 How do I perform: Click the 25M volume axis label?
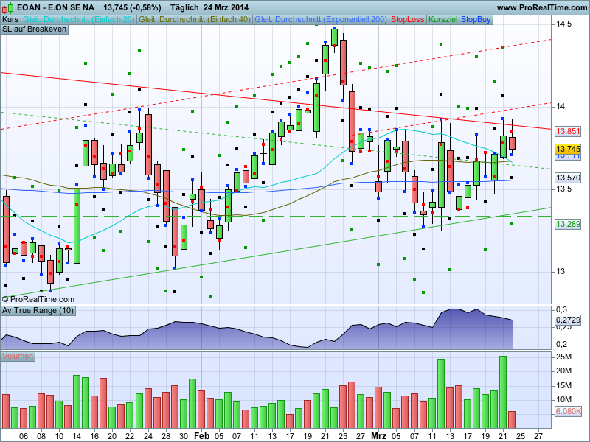point(563,357)
